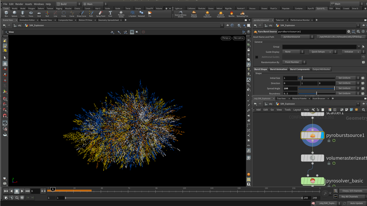Screen dimensions: 367x206
Task: Open the No cam dropdown
Action: (x=239, y=38)
